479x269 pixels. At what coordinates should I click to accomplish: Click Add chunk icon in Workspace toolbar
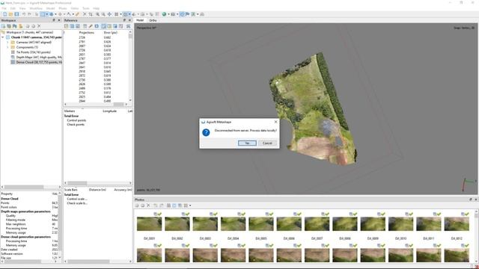(x=3, y=26)
